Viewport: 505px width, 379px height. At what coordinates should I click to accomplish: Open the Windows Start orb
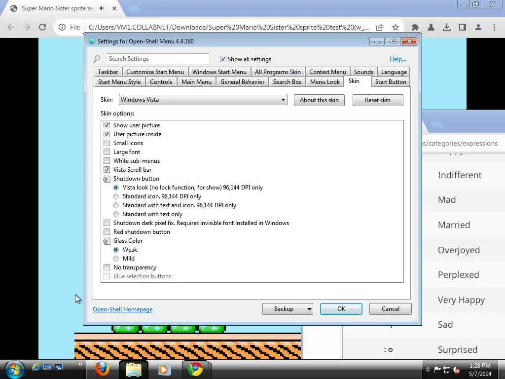pyautogui.click(x=14, y=369)
